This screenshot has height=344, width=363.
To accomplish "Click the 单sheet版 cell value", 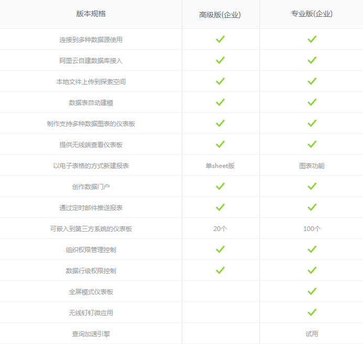I will pyautogui.click(x=220, y=166).
